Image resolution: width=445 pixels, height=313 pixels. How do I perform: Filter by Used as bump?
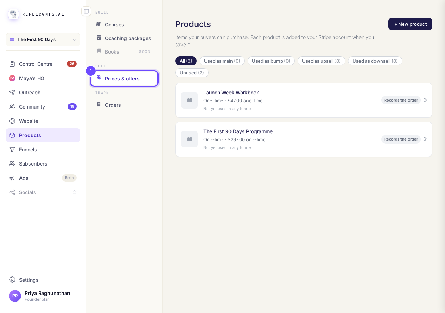tap(271, 61)
